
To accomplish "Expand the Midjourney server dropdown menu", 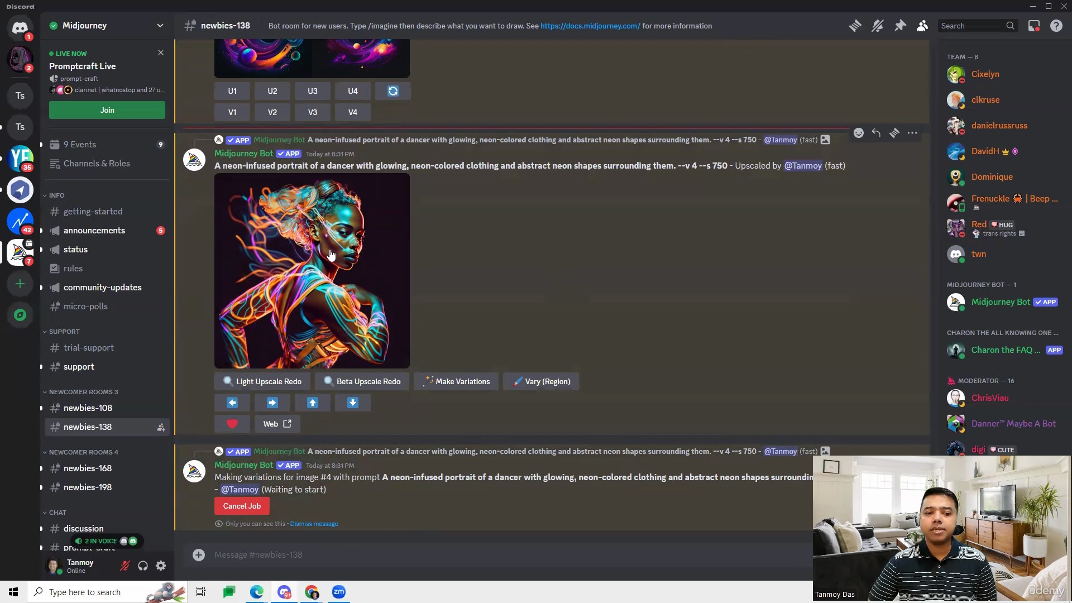I will [160, 26].
